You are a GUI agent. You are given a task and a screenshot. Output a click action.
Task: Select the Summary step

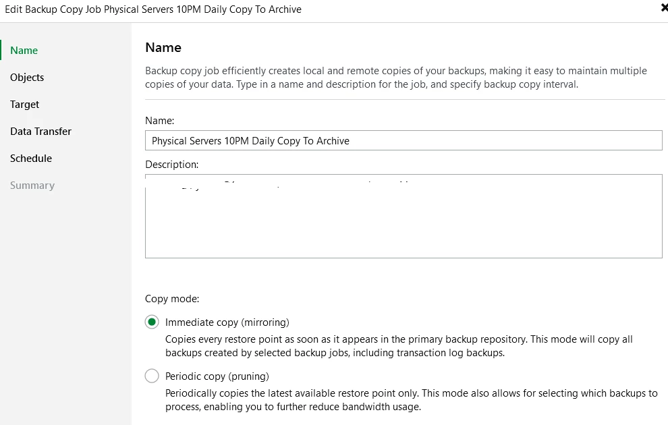point(32,186)
